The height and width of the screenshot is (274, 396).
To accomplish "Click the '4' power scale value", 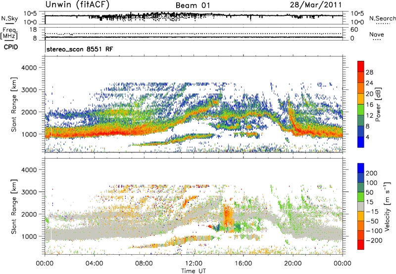I will coord(367,137).
